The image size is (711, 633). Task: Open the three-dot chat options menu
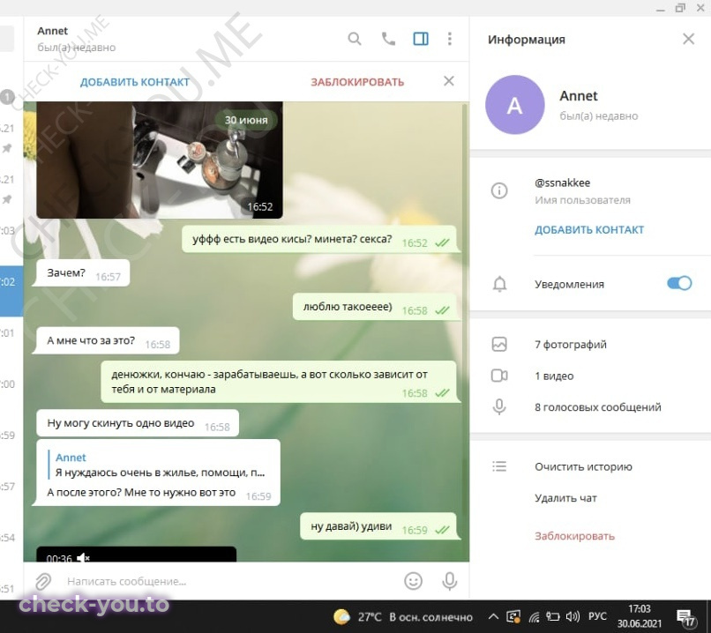coord(449,39)
